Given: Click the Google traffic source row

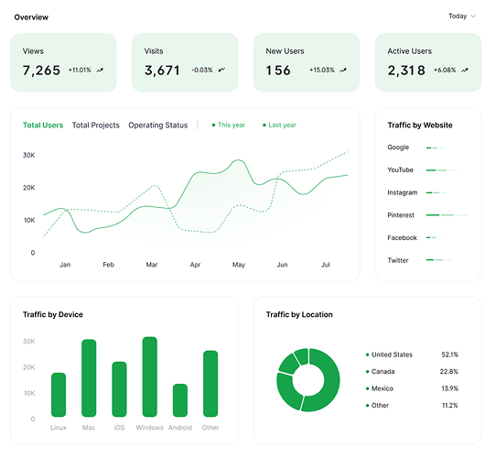Looking at the screenshot, I should pos(415,147).
